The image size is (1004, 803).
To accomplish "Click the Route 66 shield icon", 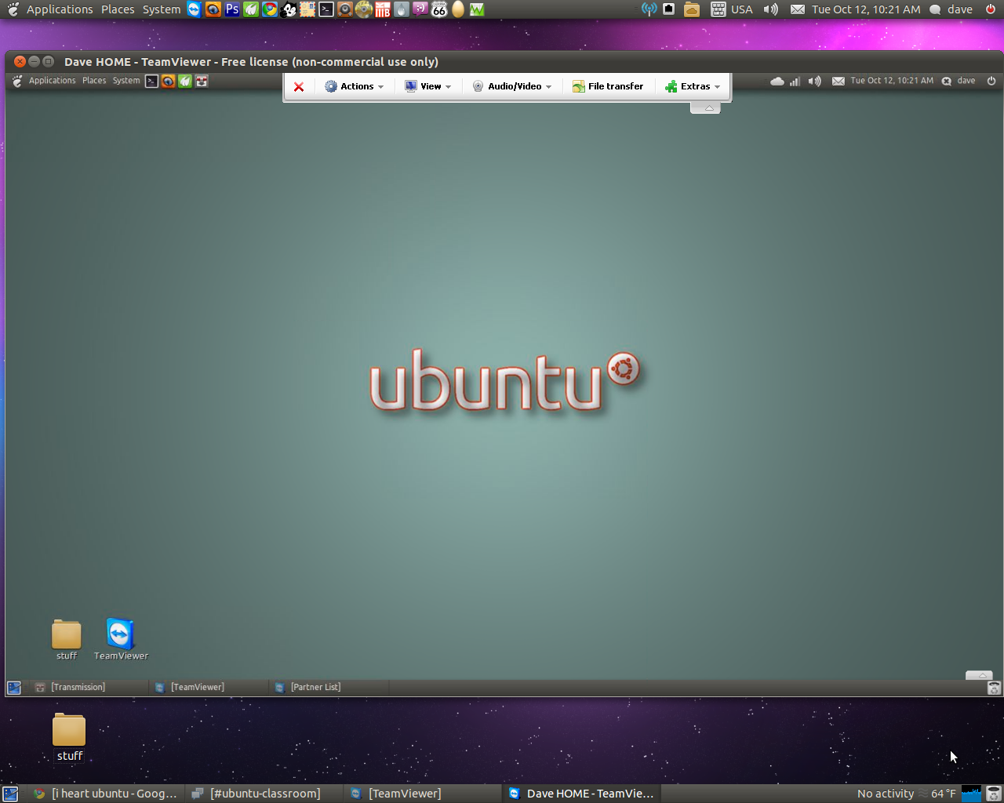I will click(x=439, y=9).
